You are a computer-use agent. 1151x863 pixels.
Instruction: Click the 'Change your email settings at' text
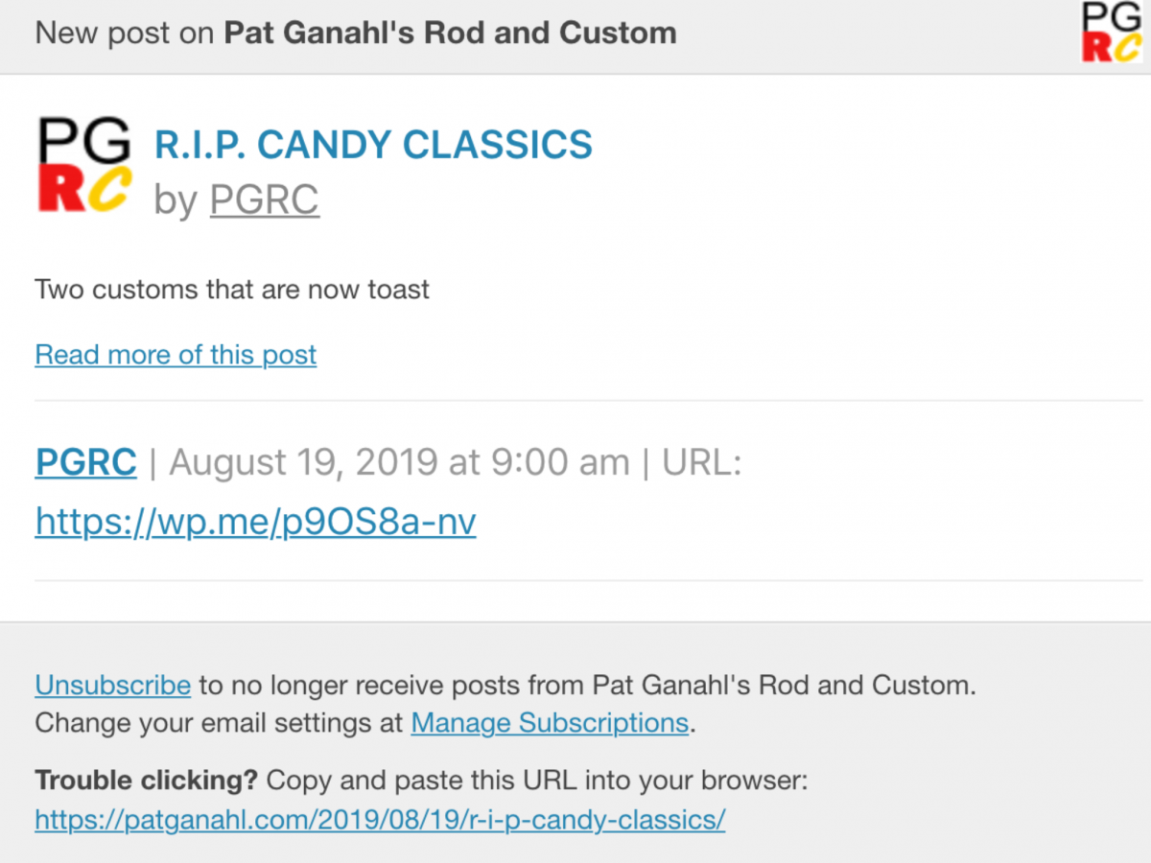tap(219, 722)
